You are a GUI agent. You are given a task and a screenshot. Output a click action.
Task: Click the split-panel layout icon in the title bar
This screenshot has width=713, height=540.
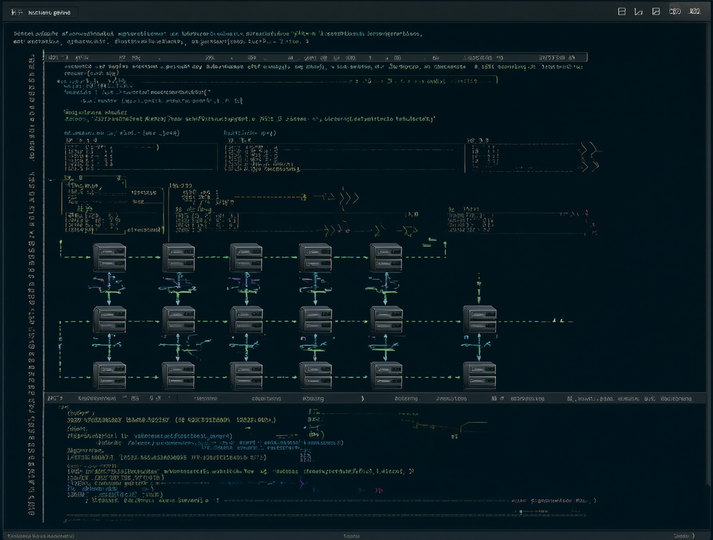621,11
